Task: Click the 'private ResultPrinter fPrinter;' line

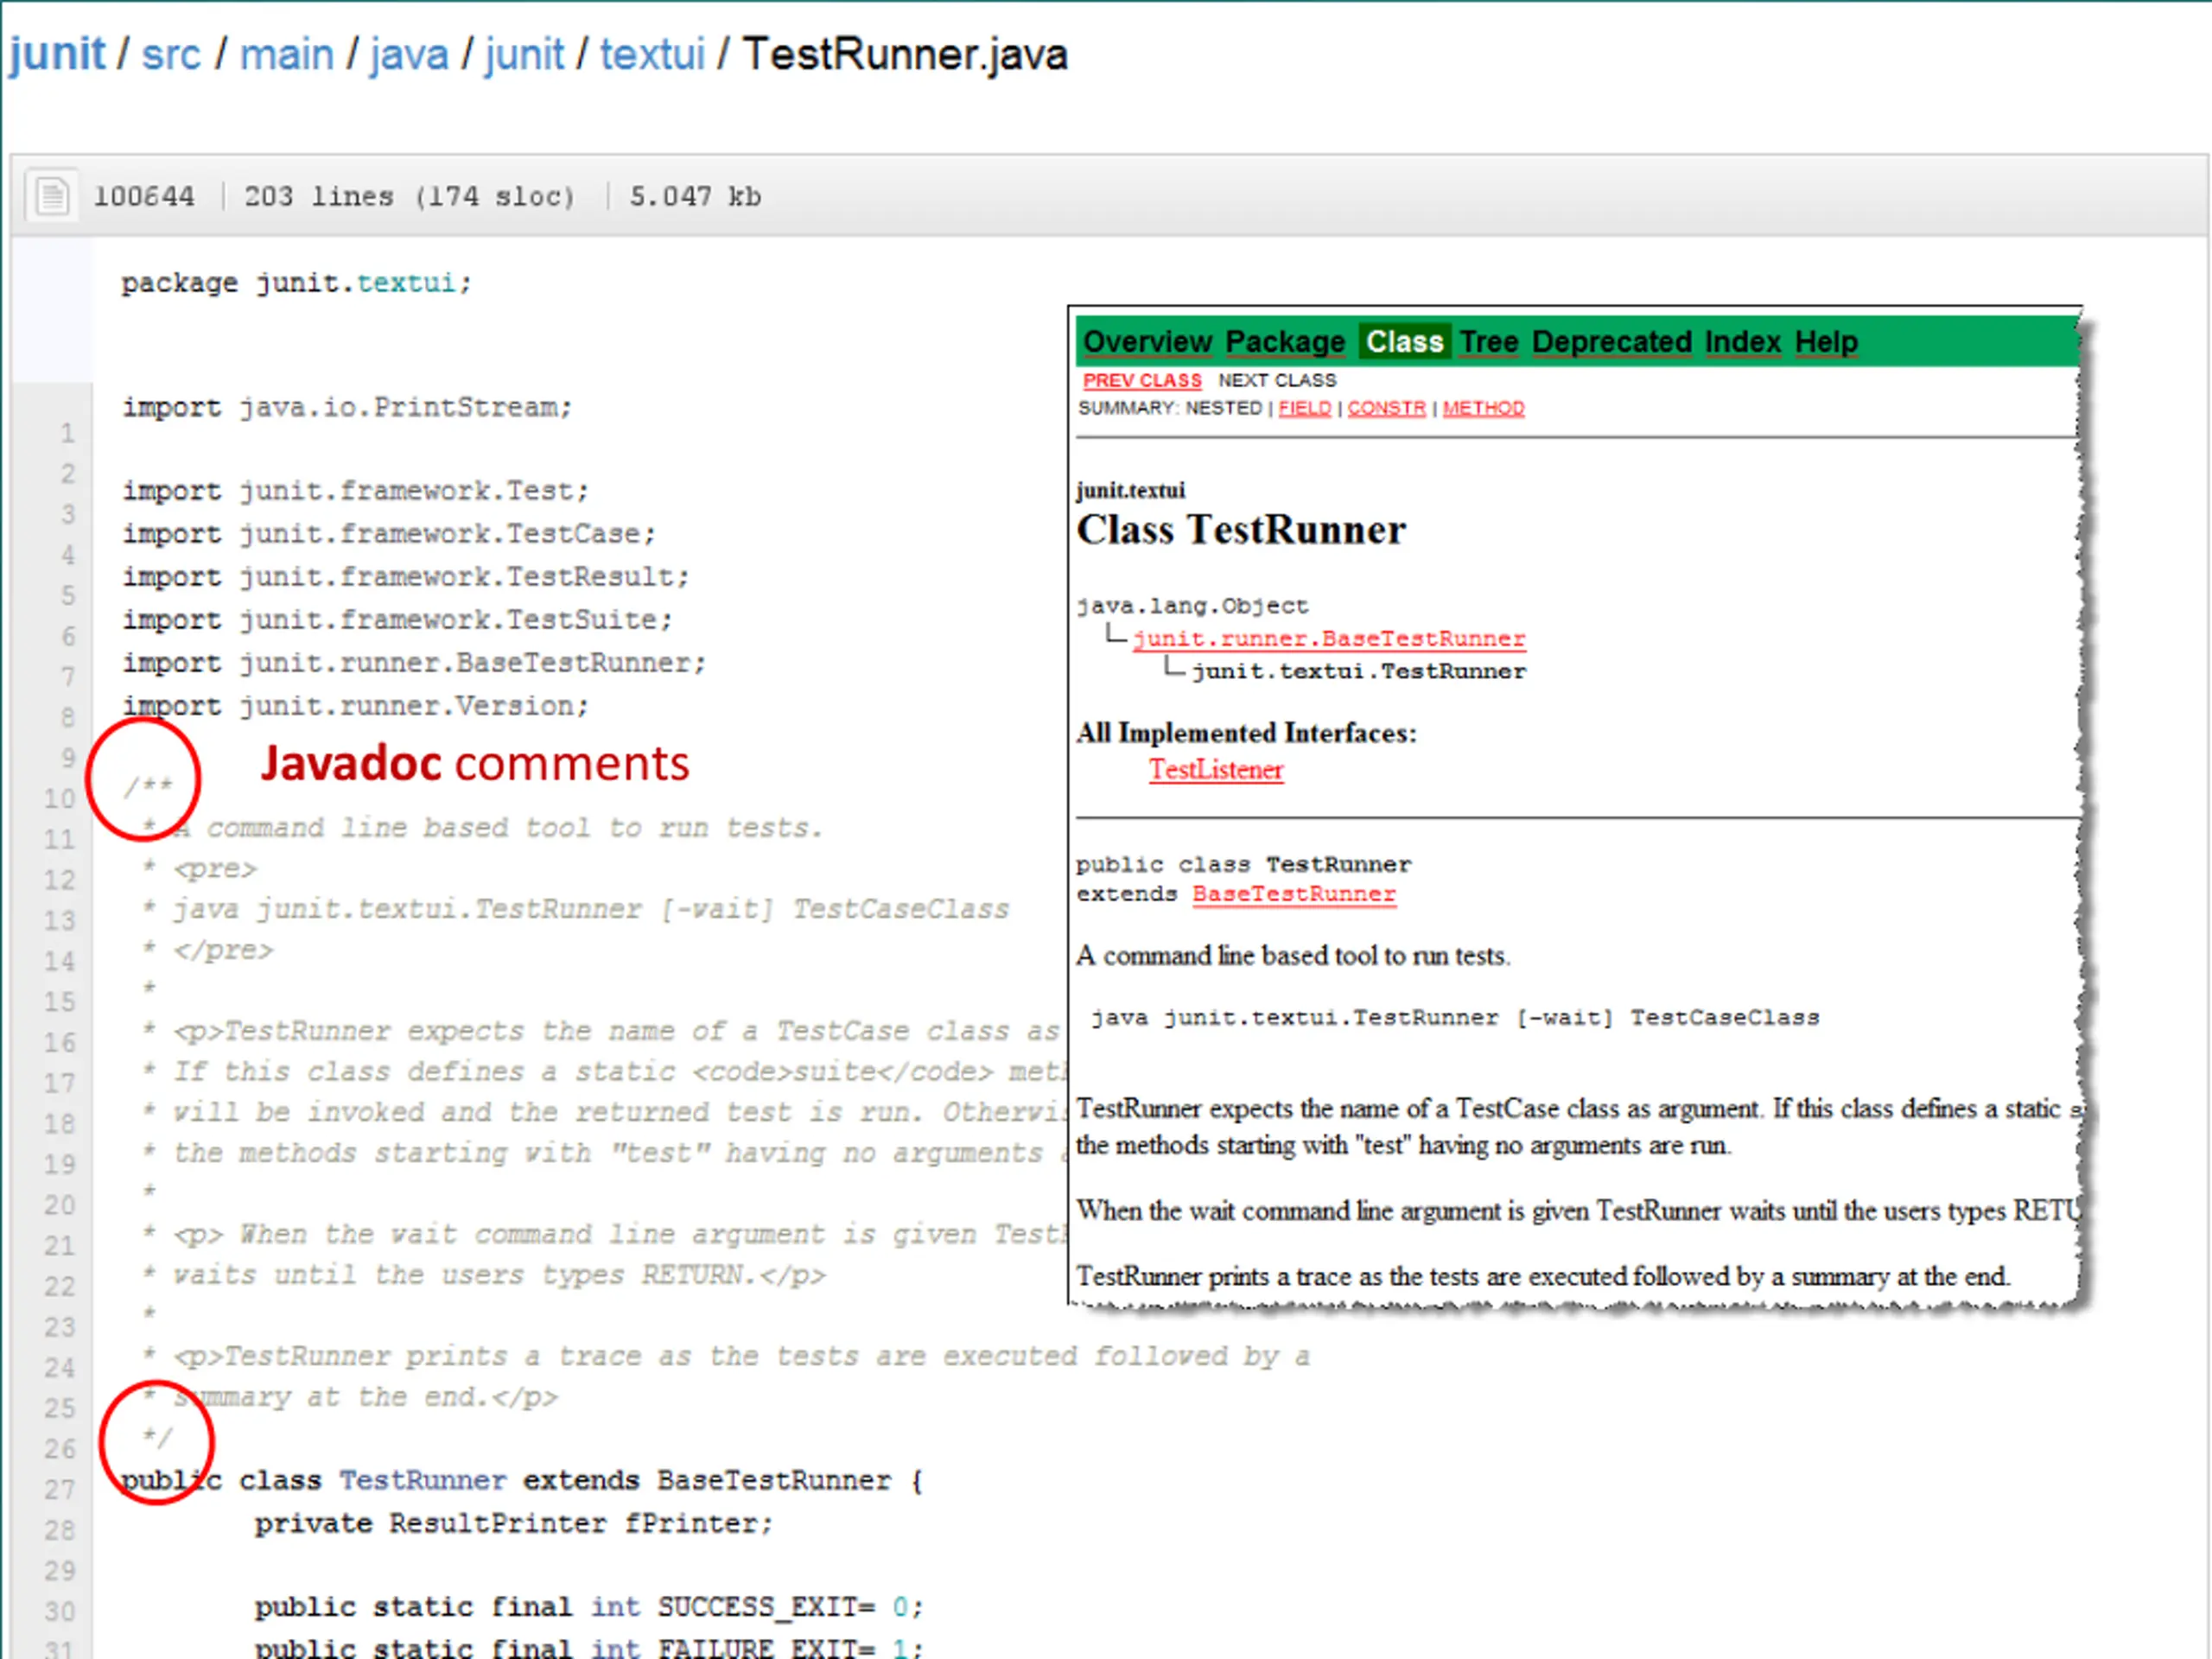Action: click(x=514, y=1524)
